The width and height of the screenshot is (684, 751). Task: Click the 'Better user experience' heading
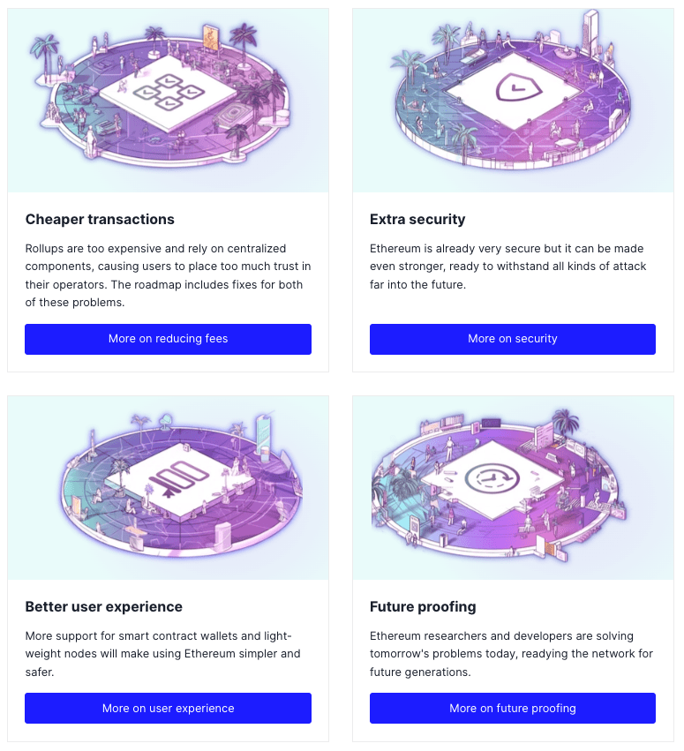click(x=104, y=607)
